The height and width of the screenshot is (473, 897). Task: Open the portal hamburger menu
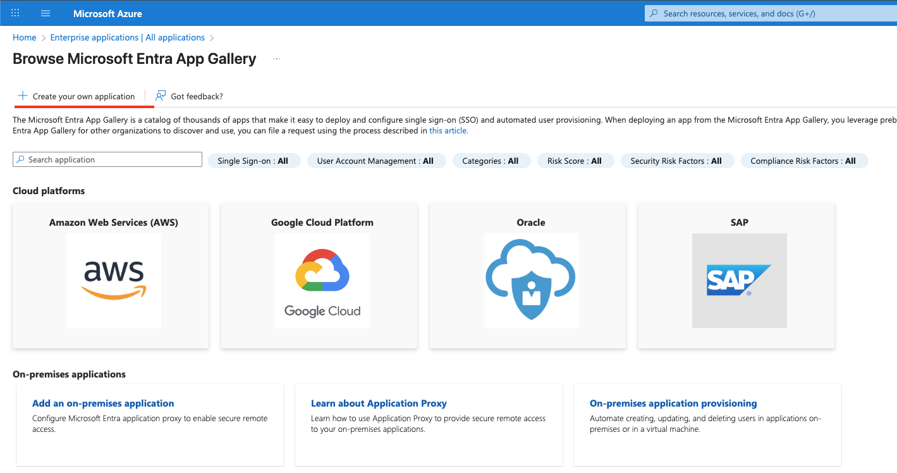click(45, 13)
